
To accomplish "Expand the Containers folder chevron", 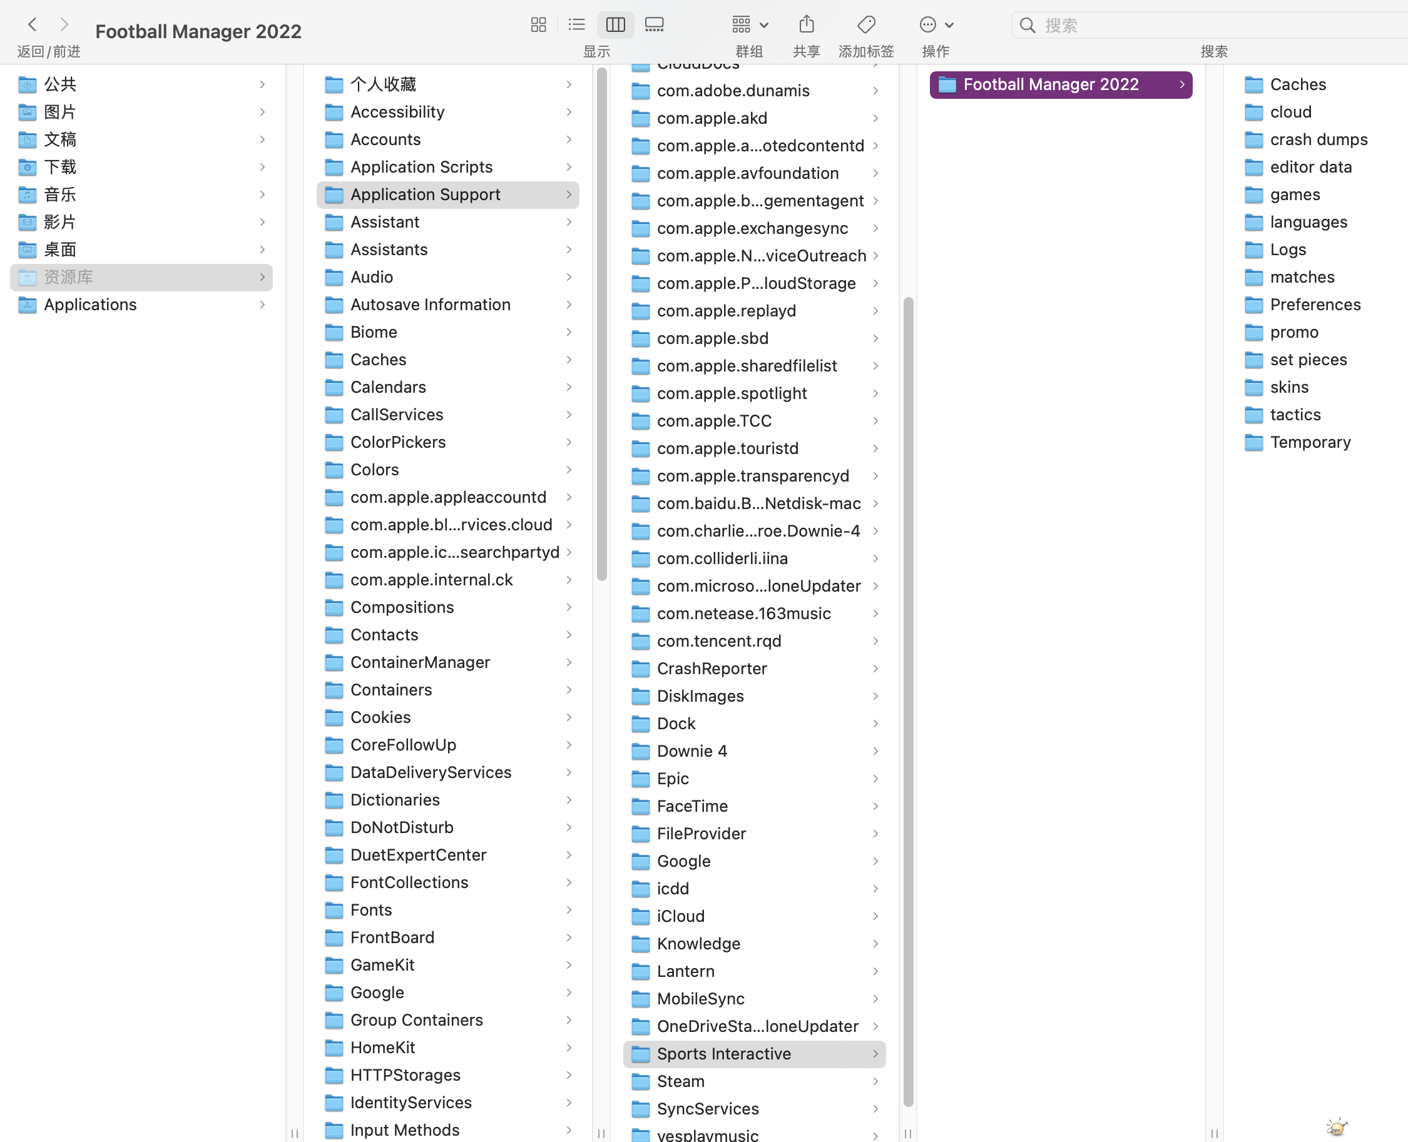I will 569,690.
